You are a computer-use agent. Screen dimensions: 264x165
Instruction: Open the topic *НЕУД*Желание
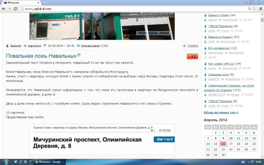[x=220, y=101]
